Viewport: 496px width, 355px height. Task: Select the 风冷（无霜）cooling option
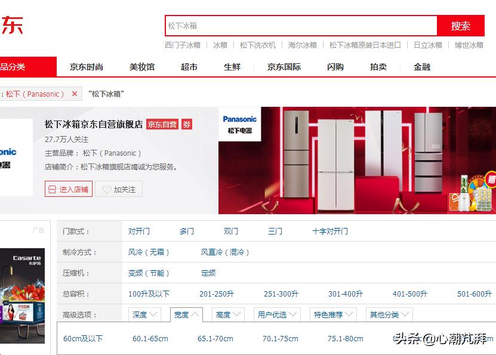pos(149,252)
